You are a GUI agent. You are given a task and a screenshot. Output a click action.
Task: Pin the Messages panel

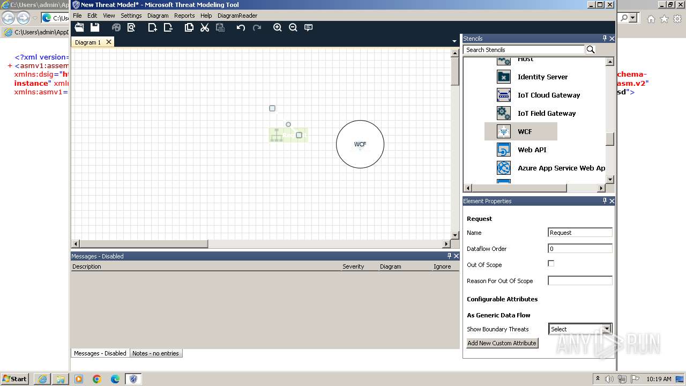click(x=449, y=256)
